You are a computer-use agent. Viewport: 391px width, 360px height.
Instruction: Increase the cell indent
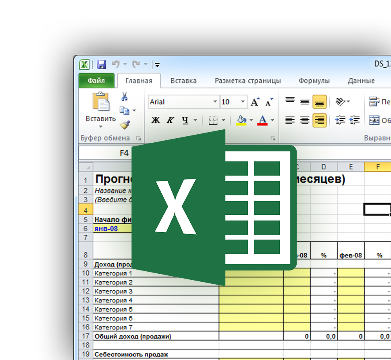pos(354,121)
